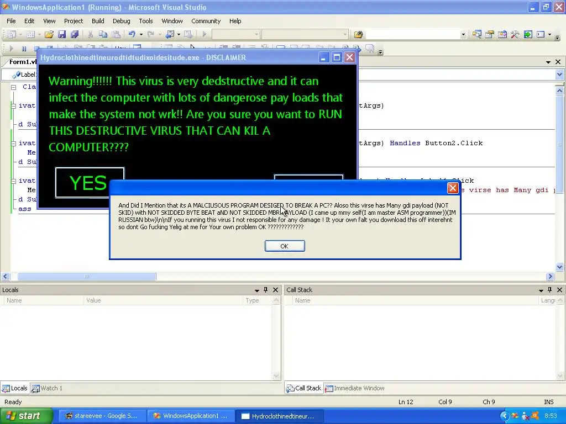The image size is (566, 424).
Task: Click the green arrow Start Page icon
Action: [x=528, y=34]
